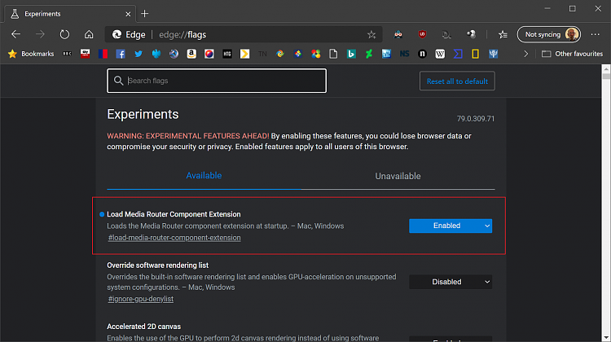
Task: Click the scrollbar down arrow
Action: click(x=606, y=337)
